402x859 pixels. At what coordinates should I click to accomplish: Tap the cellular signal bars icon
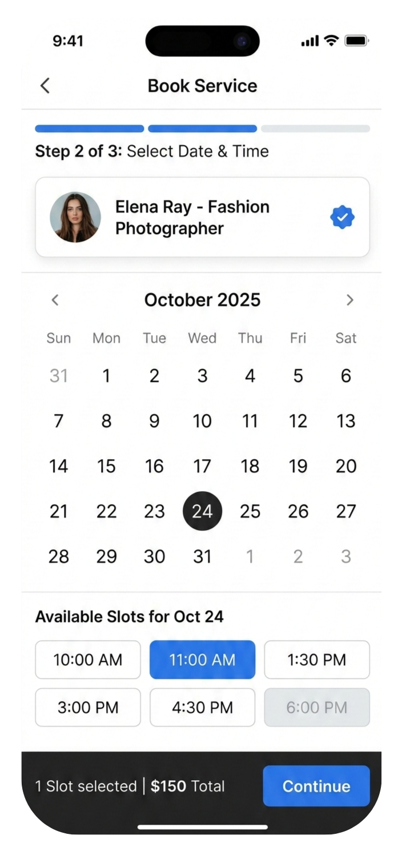click(309, 41)
